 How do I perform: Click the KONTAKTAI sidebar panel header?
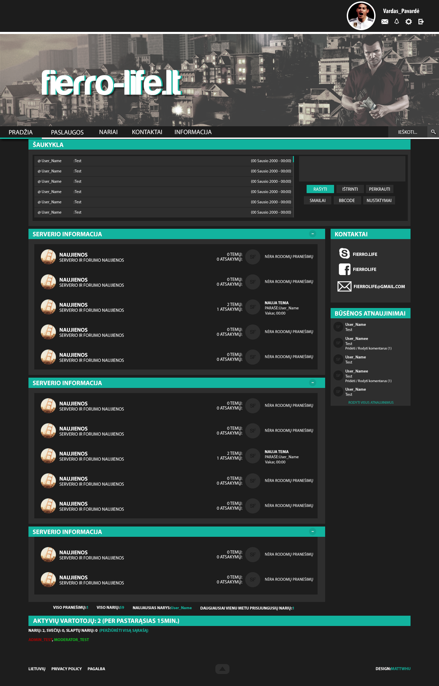370,234
